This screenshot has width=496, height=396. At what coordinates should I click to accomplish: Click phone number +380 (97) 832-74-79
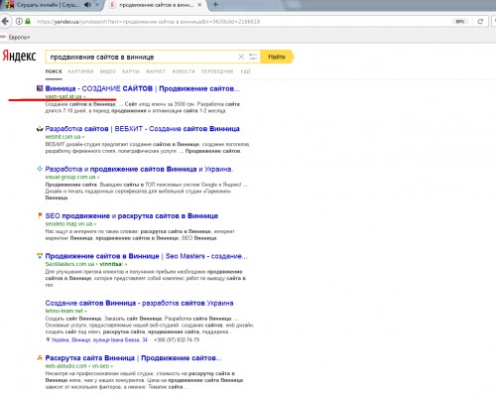(x=177, y=339)
